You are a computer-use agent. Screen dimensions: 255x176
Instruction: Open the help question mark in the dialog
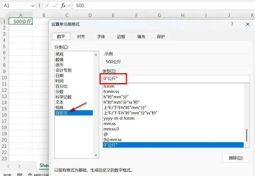pos(232,24)
